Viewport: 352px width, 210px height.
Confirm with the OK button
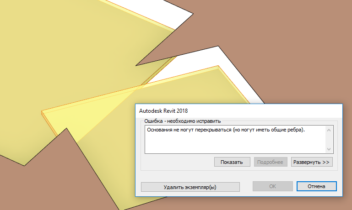(x=272, y=186)
